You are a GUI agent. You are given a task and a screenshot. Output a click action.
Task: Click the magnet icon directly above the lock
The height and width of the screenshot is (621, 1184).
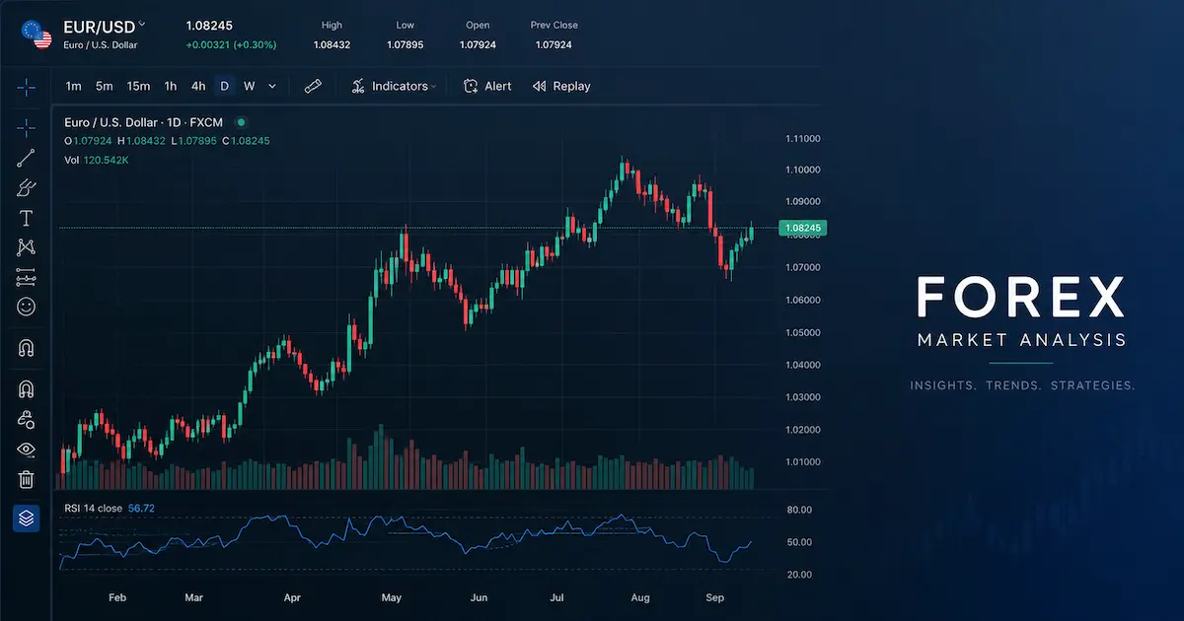27,389
